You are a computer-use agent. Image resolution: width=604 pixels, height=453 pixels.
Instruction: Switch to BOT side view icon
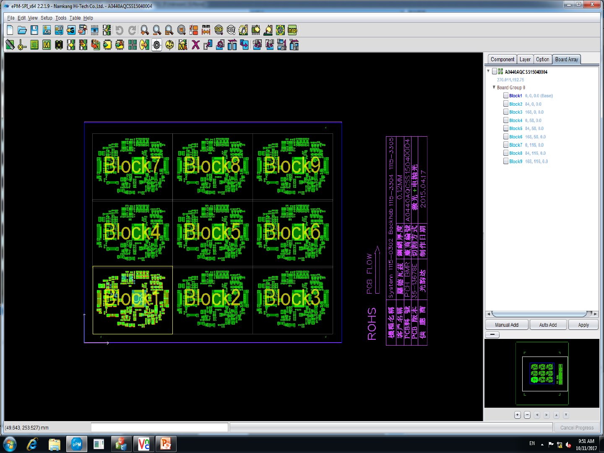pos(231,30)
